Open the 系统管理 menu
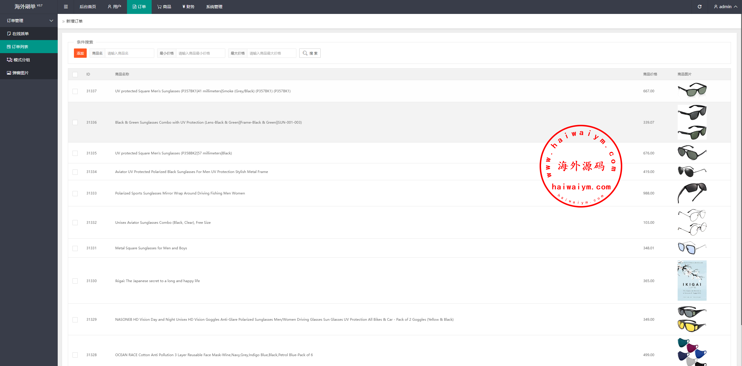This screenshot has height=366, width=742. (x=214, y=7)
